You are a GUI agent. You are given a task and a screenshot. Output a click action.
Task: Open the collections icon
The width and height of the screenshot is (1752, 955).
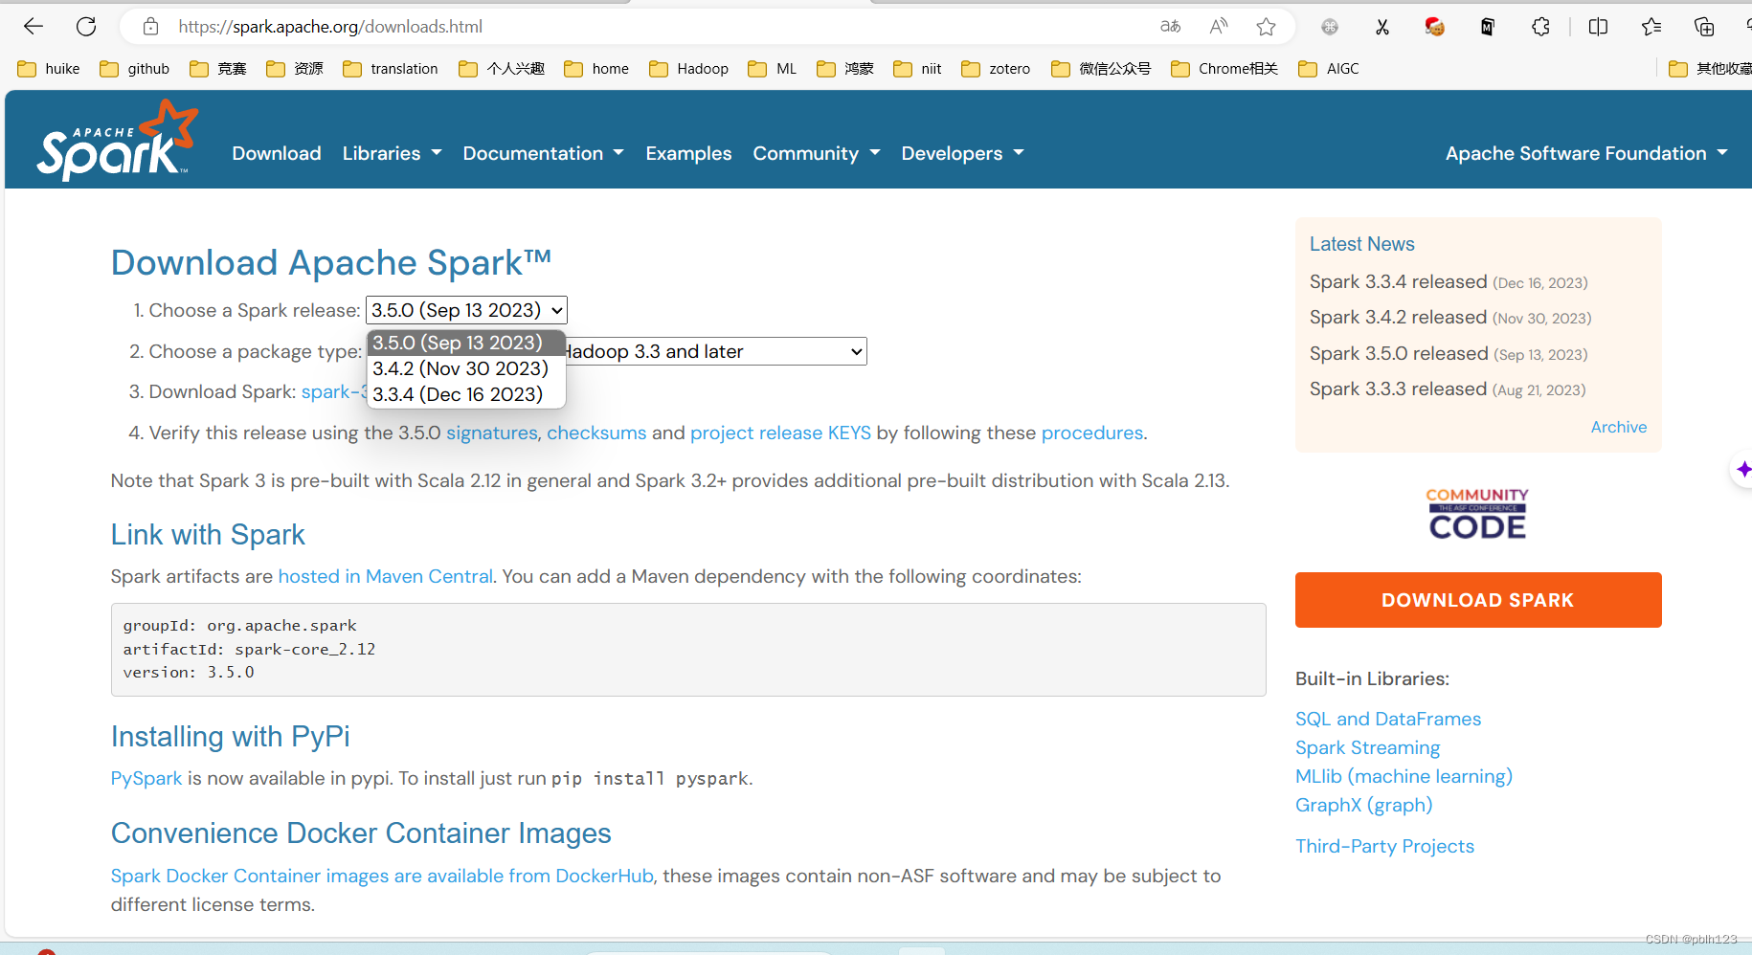tap(1704, 27)
